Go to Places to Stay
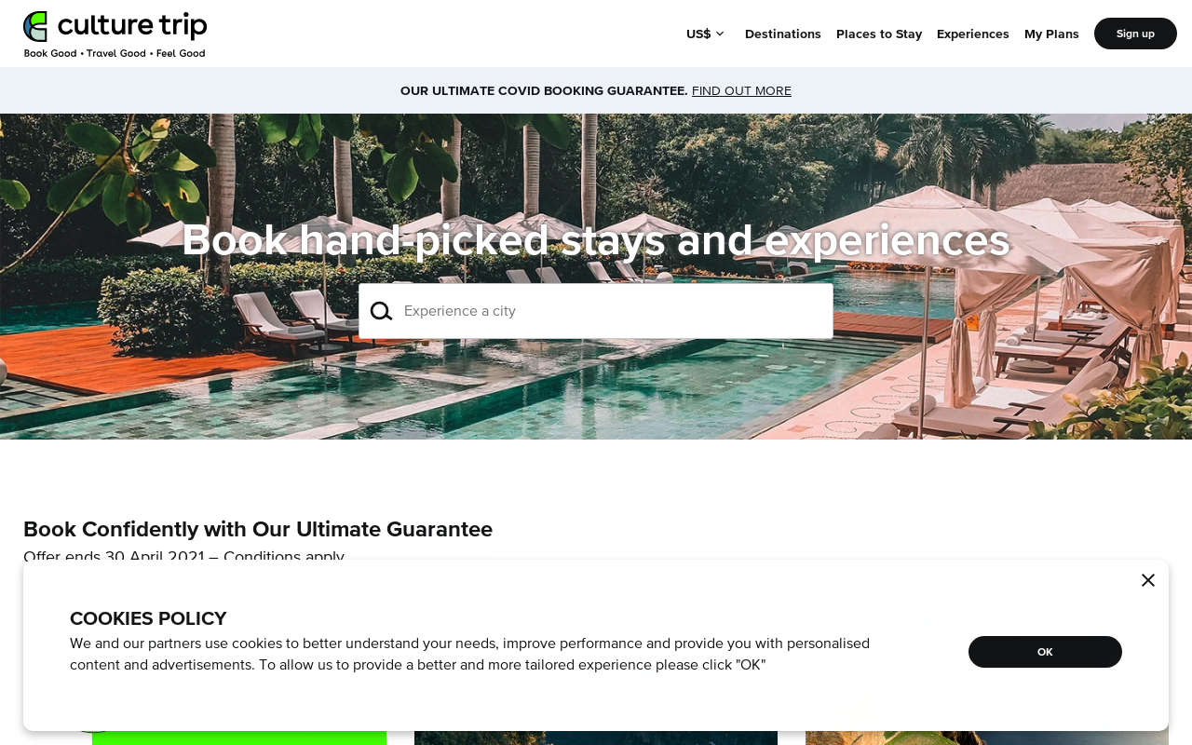The image size is (1192, 745). coord(879,34)
